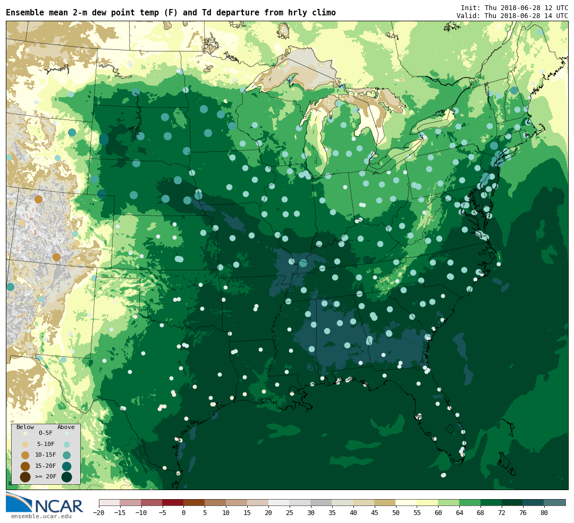Click the dark red colorbar swatch between -5 and 0
Image resolution: width=574 pixels, height=523 pixels.
[x=173, y=502]
